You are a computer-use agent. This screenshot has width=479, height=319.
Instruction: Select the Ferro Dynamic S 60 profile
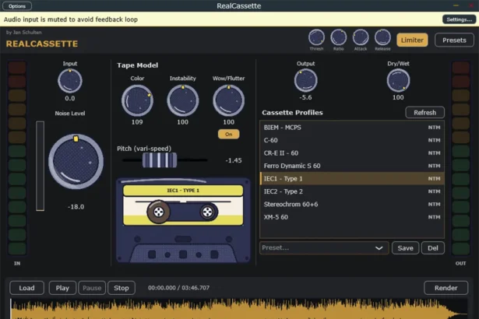(352, 166)
